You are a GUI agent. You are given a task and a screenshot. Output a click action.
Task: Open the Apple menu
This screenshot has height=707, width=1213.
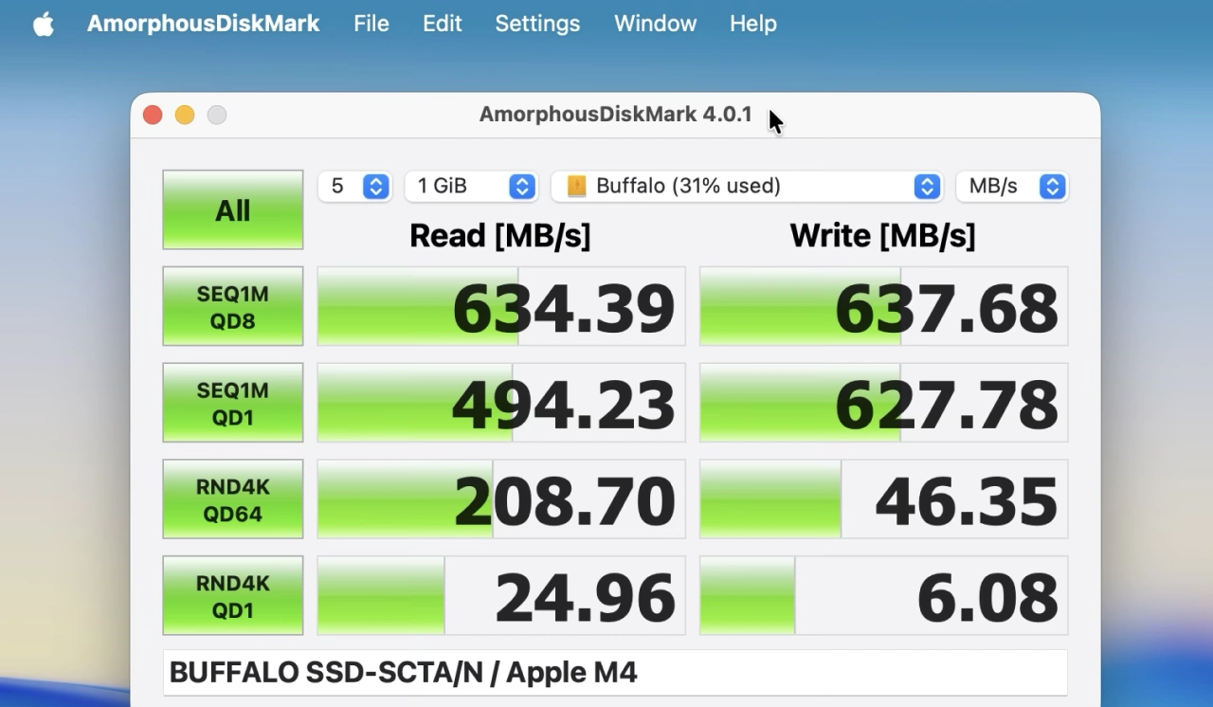click(44, 23)
